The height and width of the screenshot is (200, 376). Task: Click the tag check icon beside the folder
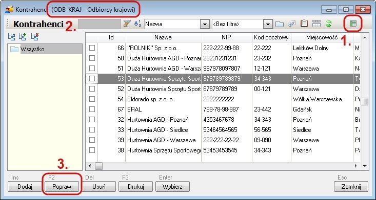tap(291, 24)
